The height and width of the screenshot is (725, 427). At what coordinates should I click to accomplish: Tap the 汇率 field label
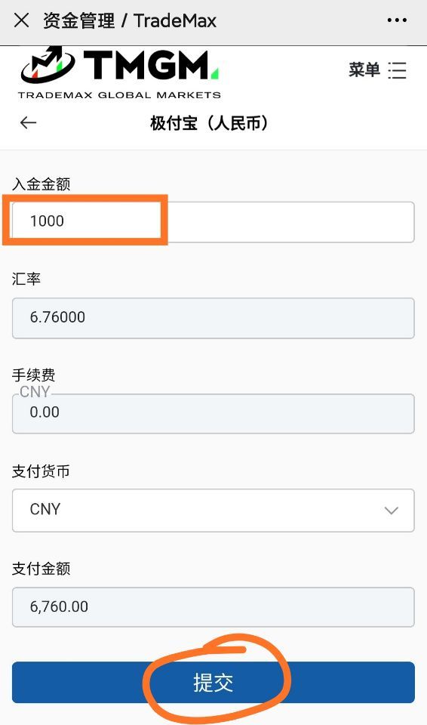click(x=26, y=279)
